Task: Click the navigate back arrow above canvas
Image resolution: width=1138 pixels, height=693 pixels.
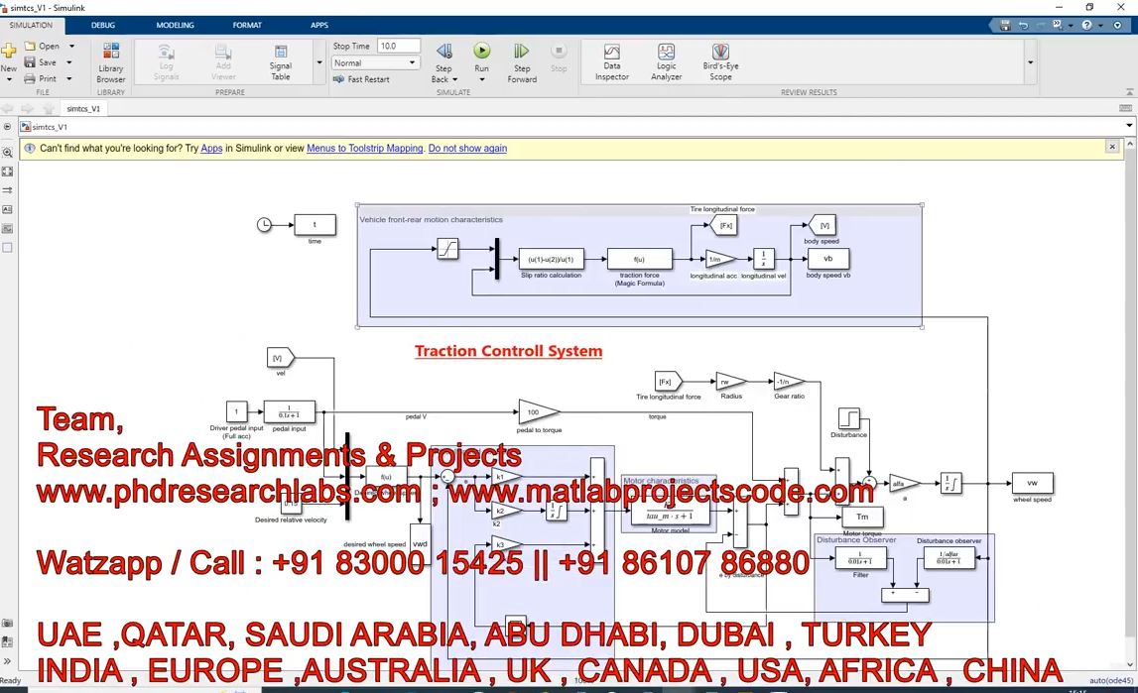Action: (7, 109)
